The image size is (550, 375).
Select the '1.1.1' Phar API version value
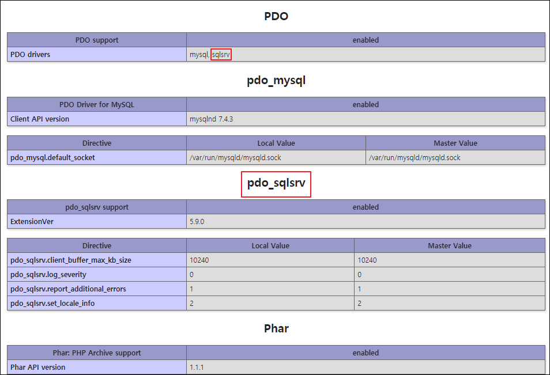click(x=197, y=368)
